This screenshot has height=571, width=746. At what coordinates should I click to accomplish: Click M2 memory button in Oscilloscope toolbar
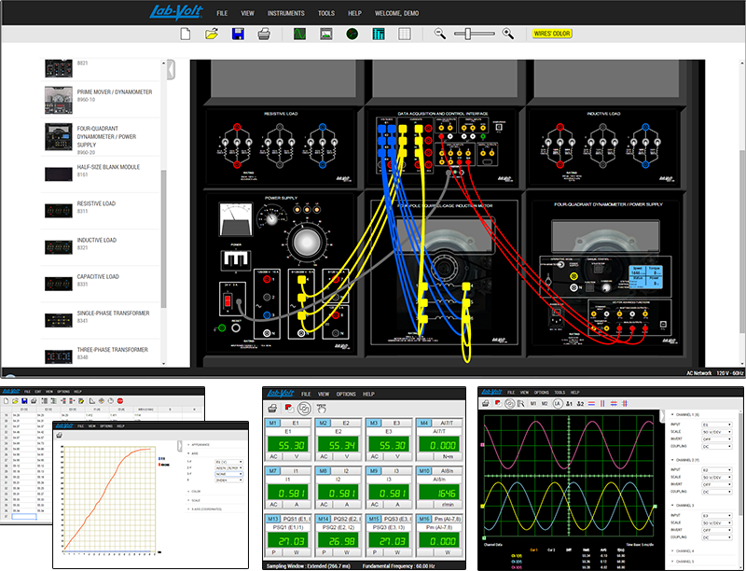pyautogui.click(x=545, y=403)
